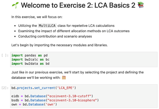Click the 'In this exercise, we will focus on:' paragraph

coord(37,17)
